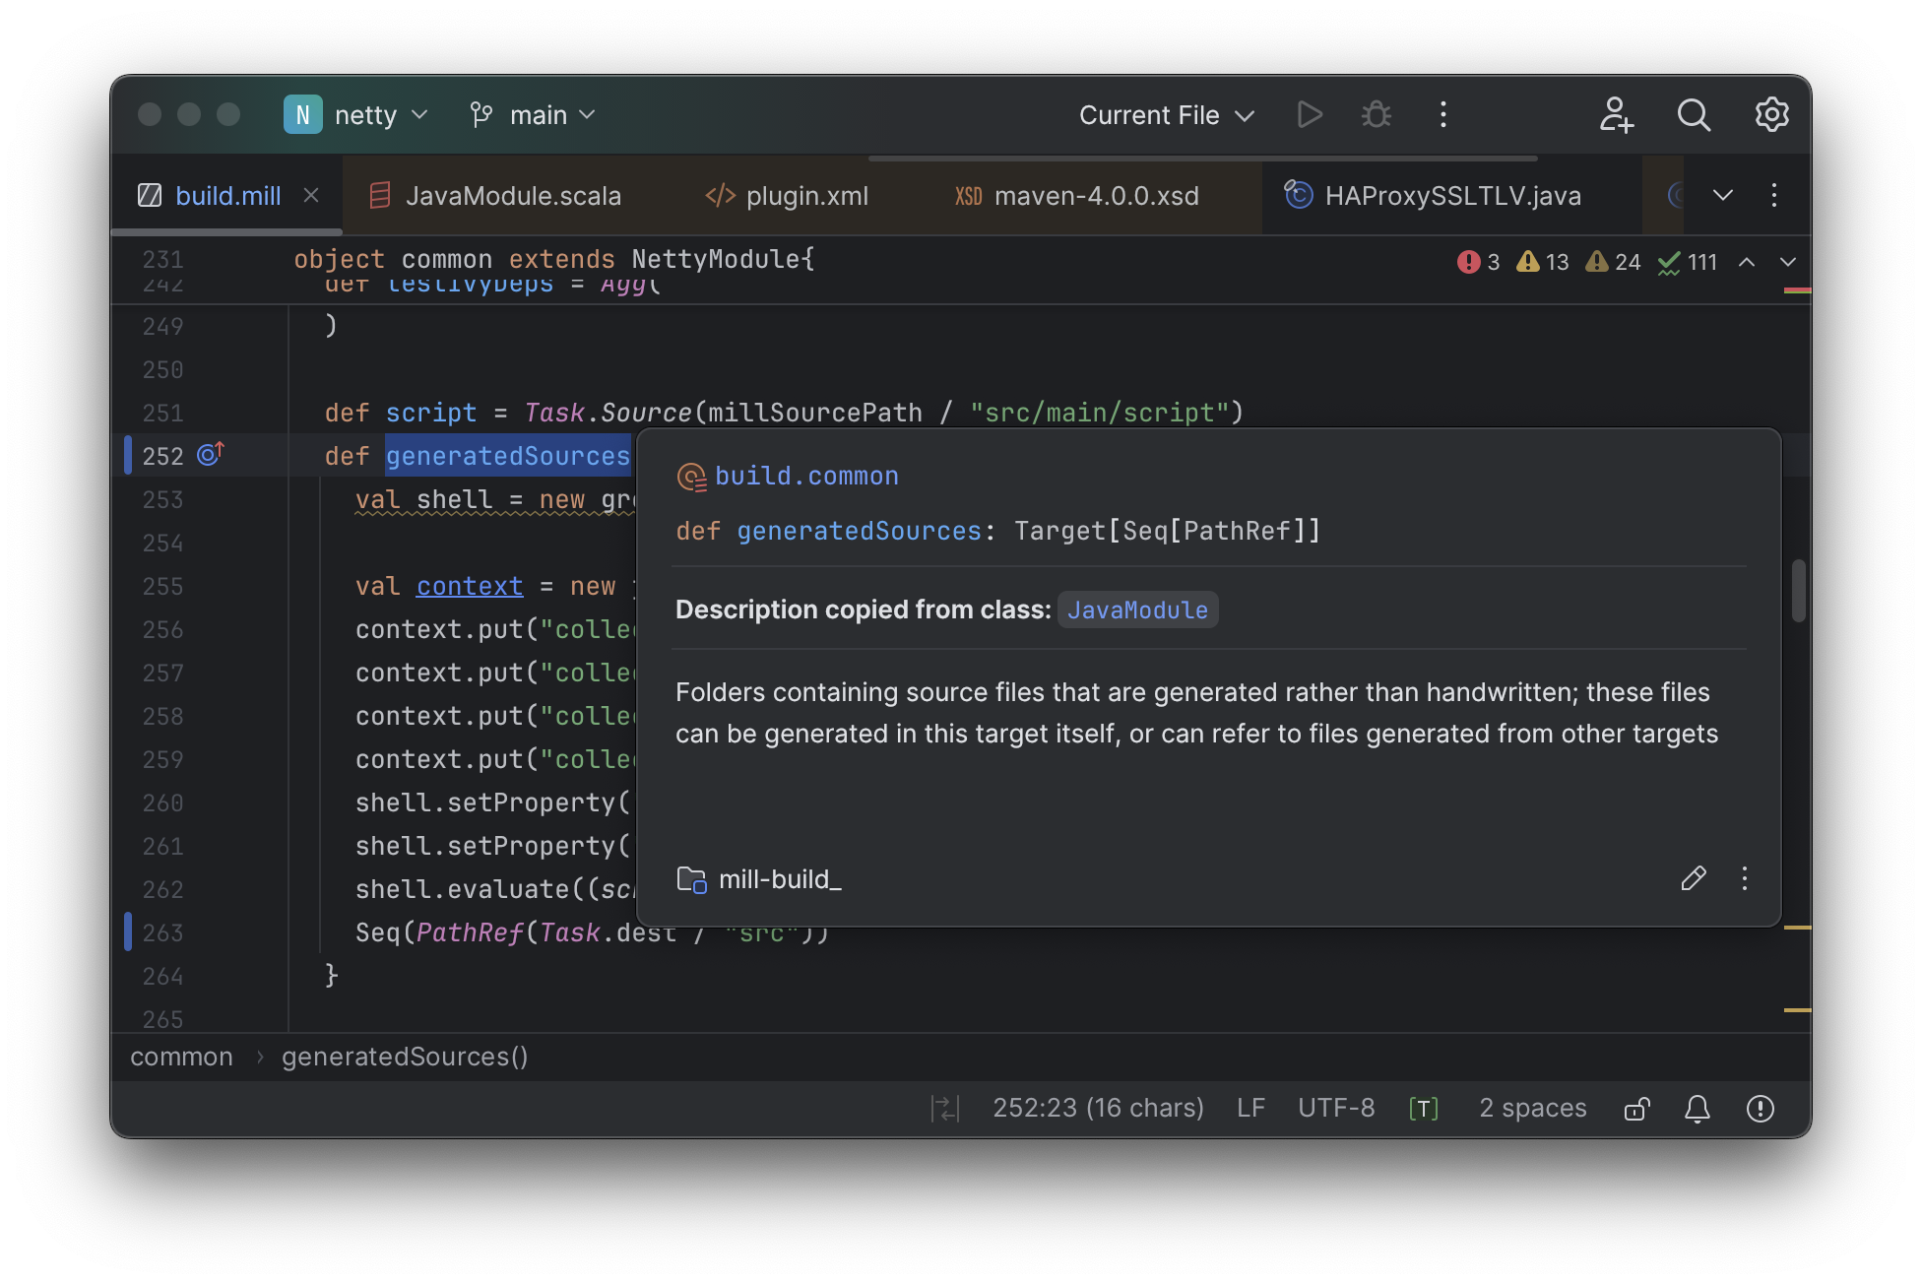The height and width of the screenshot is (1284, 1922).
Task: Click the [T] TODO indicator in status bar
Action: 1424,1108
